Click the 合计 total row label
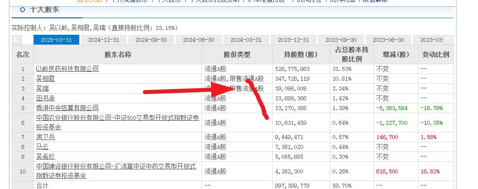The image size is (478, 189). [42, 185]
